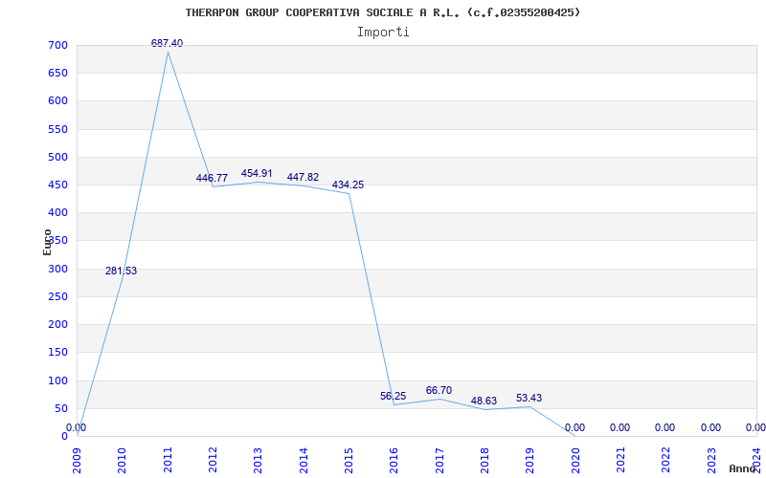Viewport: 766px width, 478px height.
Task: Select the 454.91 data label
Action: (x=257, y=173)
